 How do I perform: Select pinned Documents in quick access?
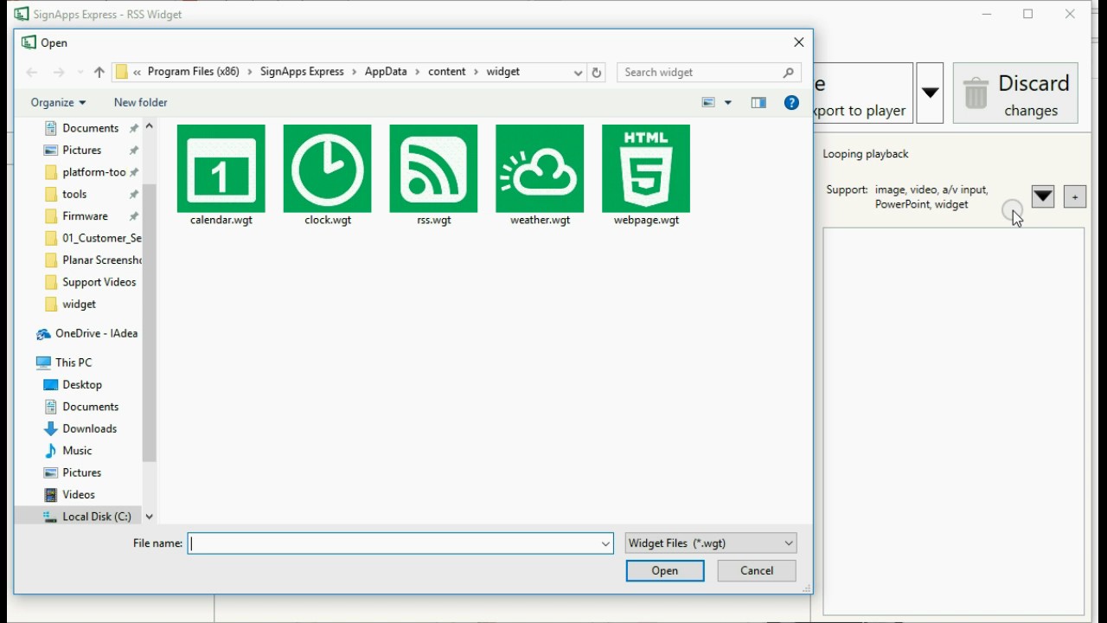pos(91,128)
